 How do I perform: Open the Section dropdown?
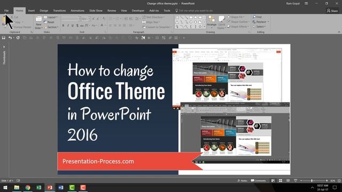[x=51, y=27]
